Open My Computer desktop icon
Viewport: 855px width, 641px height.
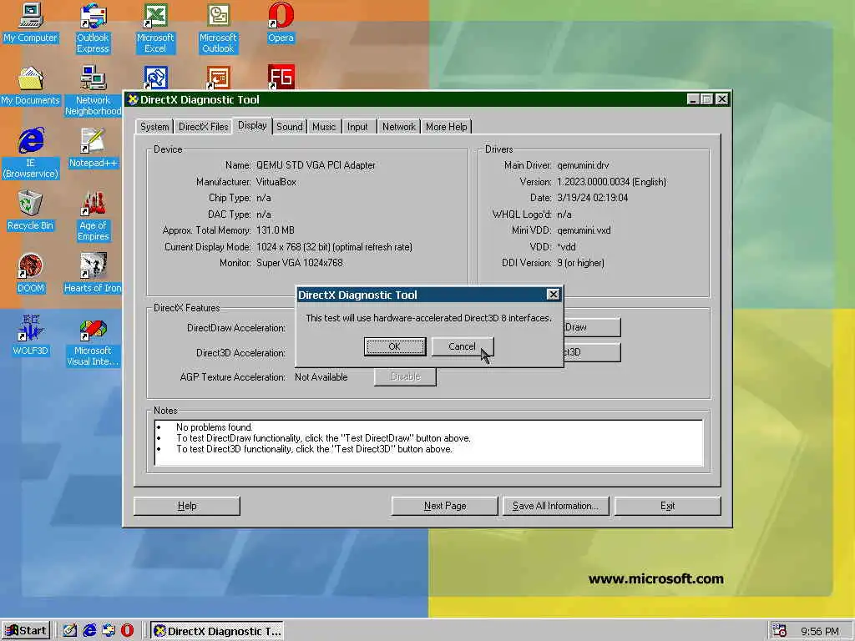pos(31,23)
